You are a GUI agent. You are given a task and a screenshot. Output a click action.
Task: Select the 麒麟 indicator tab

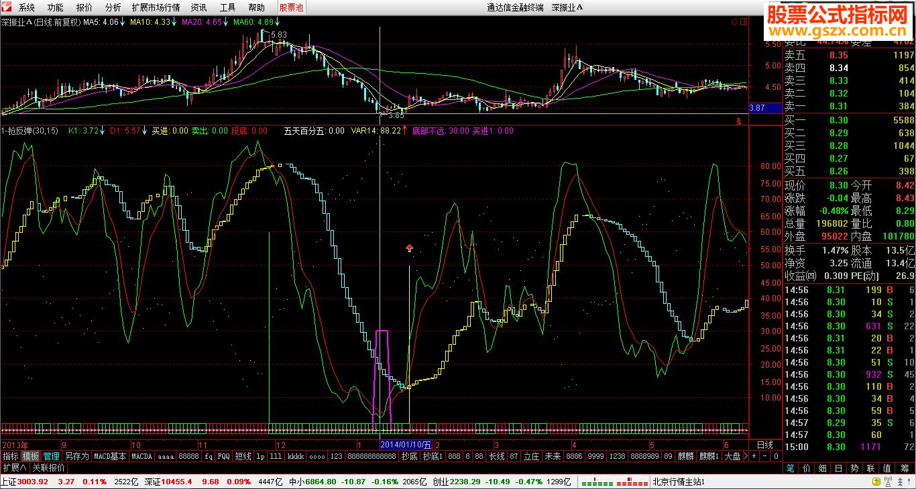pyautogui.click(x=685, y=456)
